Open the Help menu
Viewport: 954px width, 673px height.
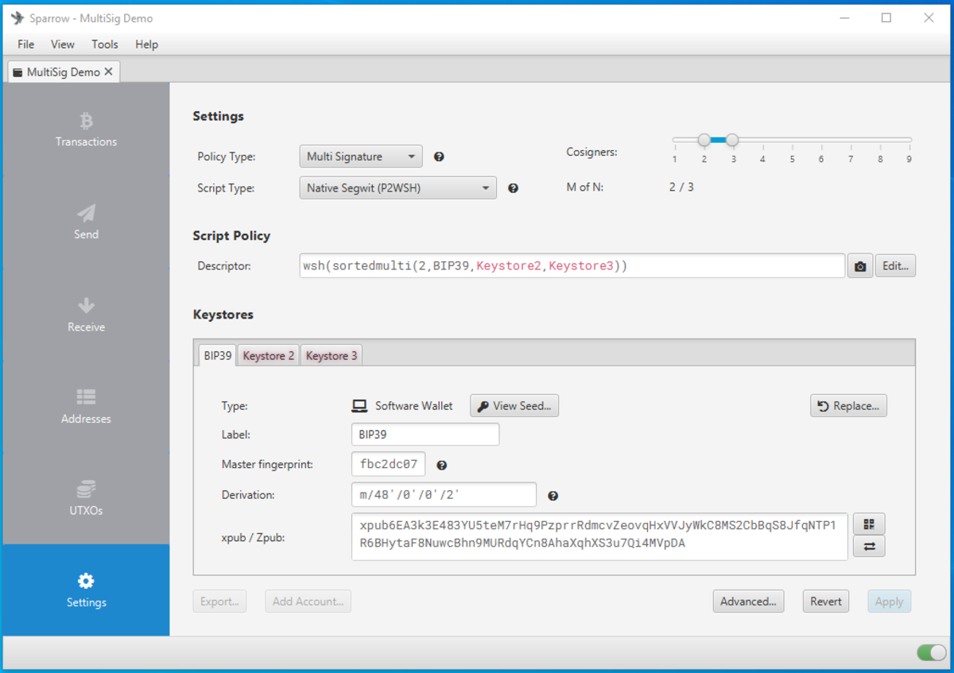[146, 44]
